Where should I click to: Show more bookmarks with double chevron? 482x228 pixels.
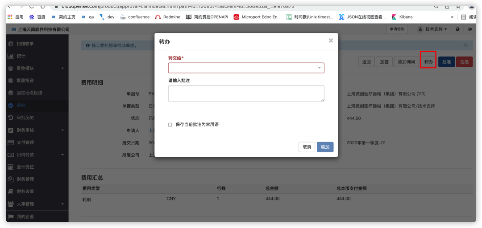452,17
